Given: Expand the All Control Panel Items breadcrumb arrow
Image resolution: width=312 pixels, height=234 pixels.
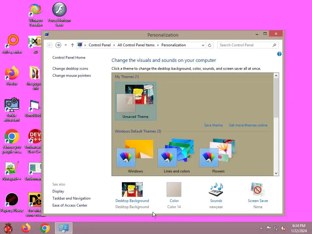Looking at the screenshot, I should pos(158,45).
